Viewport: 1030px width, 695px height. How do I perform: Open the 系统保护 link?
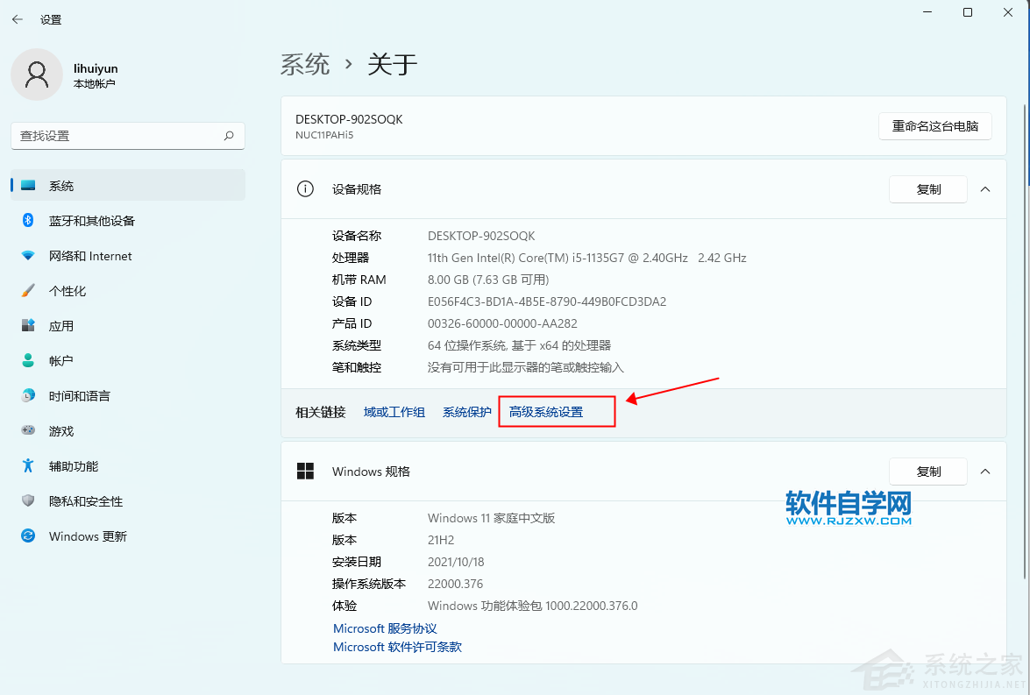467,412
